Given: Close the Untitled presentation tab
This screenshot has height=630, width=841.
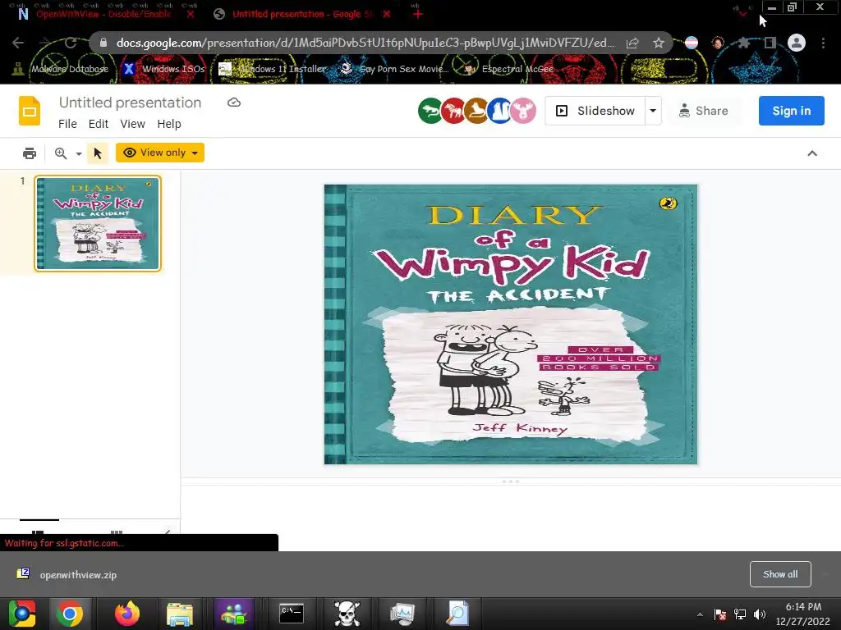Looking at the screenshot, I should 387,14.
